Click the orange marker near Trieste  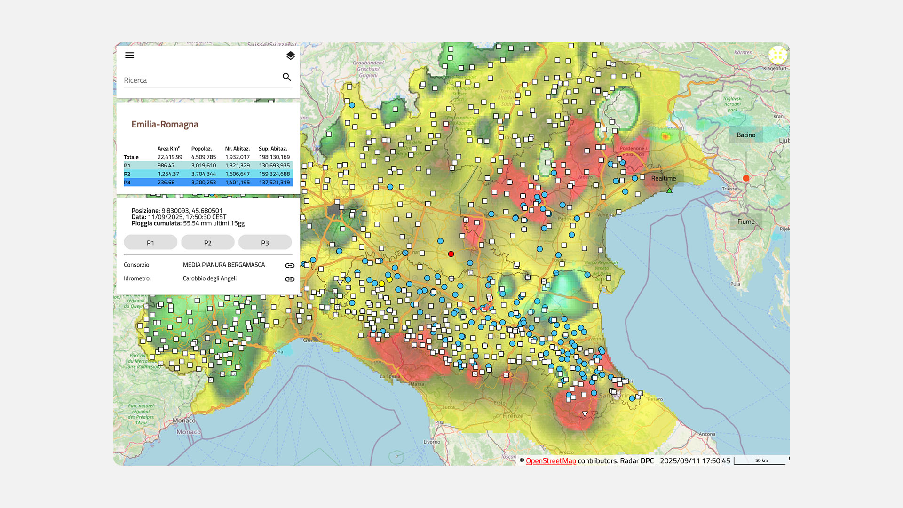click(x=746, y=178)
